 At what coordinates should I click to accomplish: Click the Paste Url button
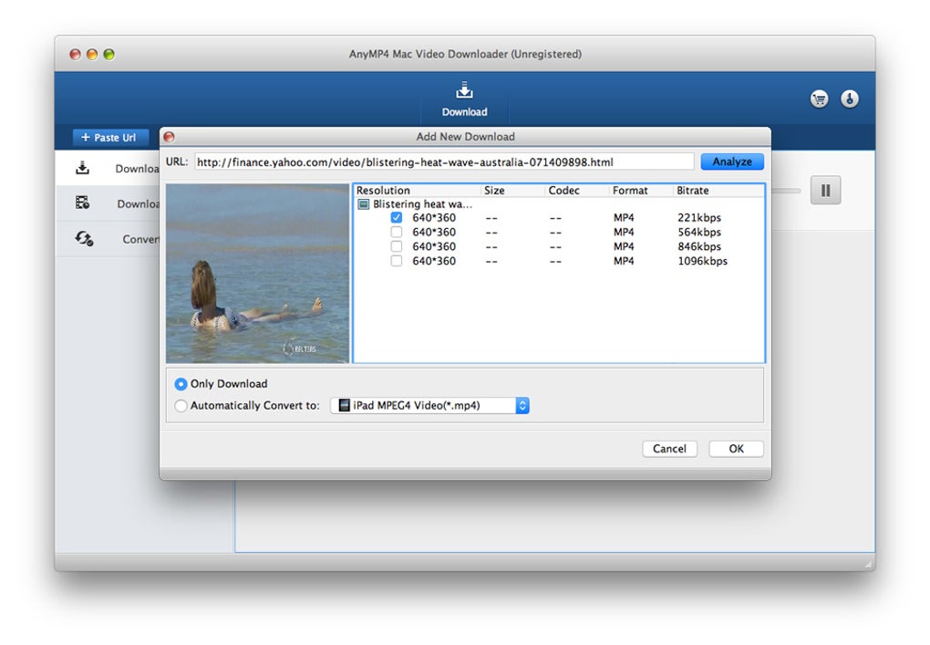click(111, 137)
